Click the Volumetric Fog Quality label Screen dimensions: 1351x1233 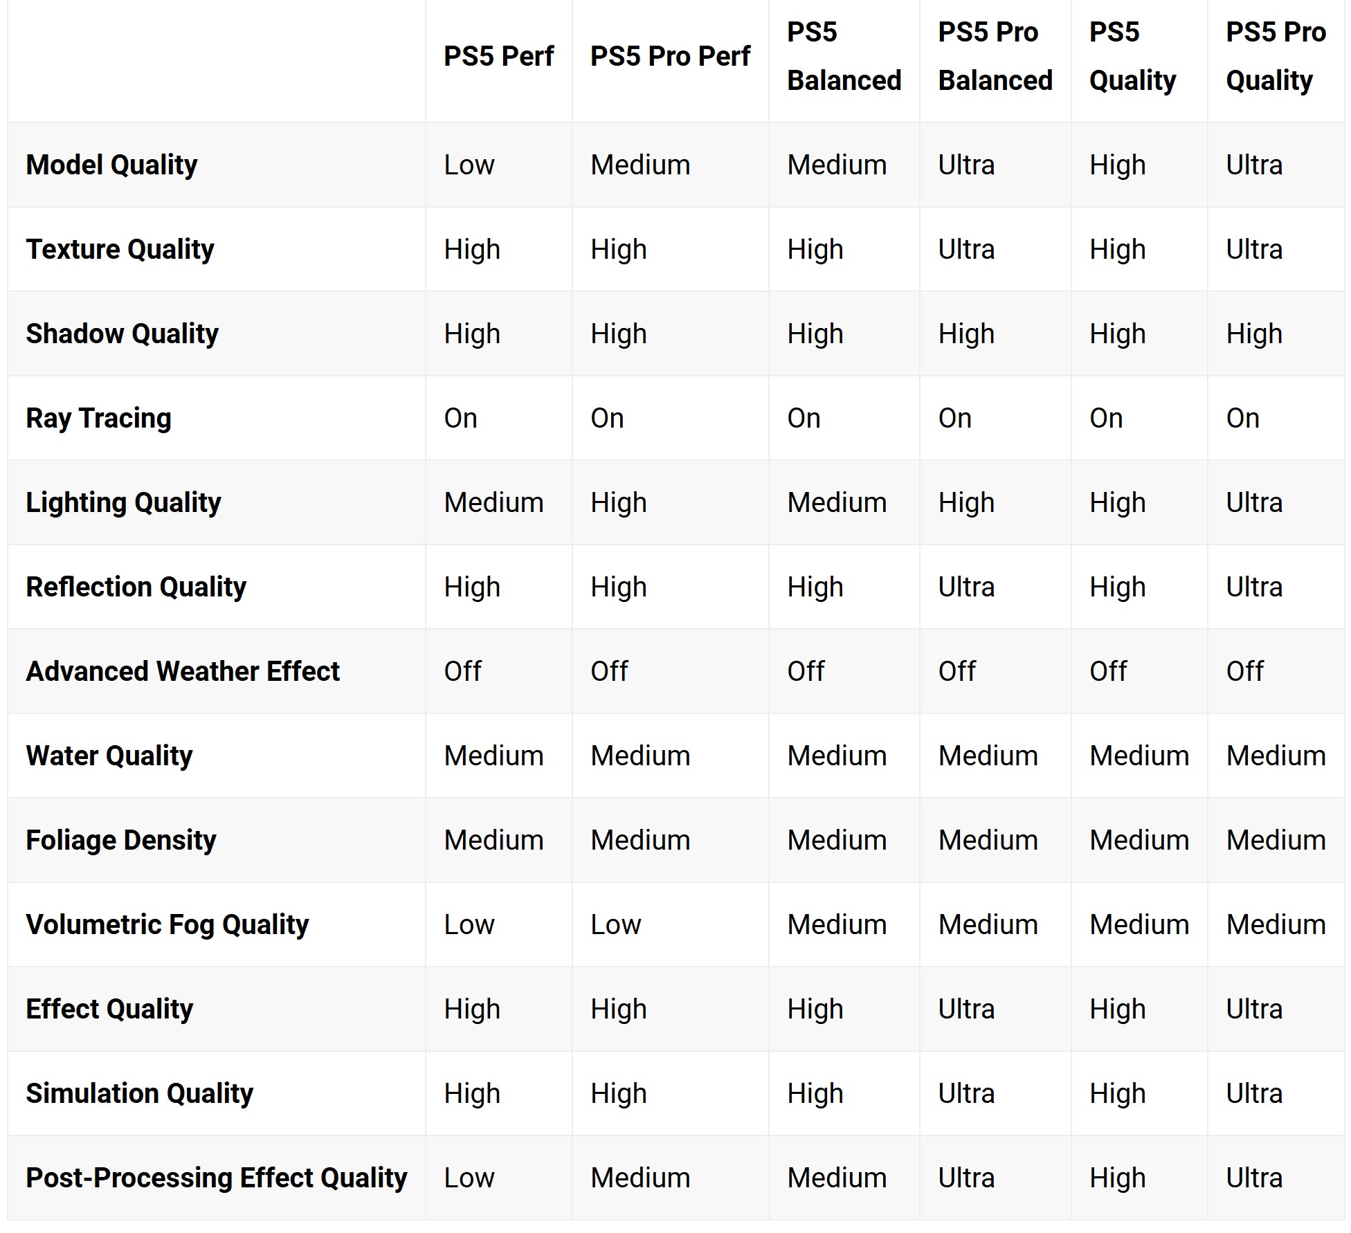(167, 924)
